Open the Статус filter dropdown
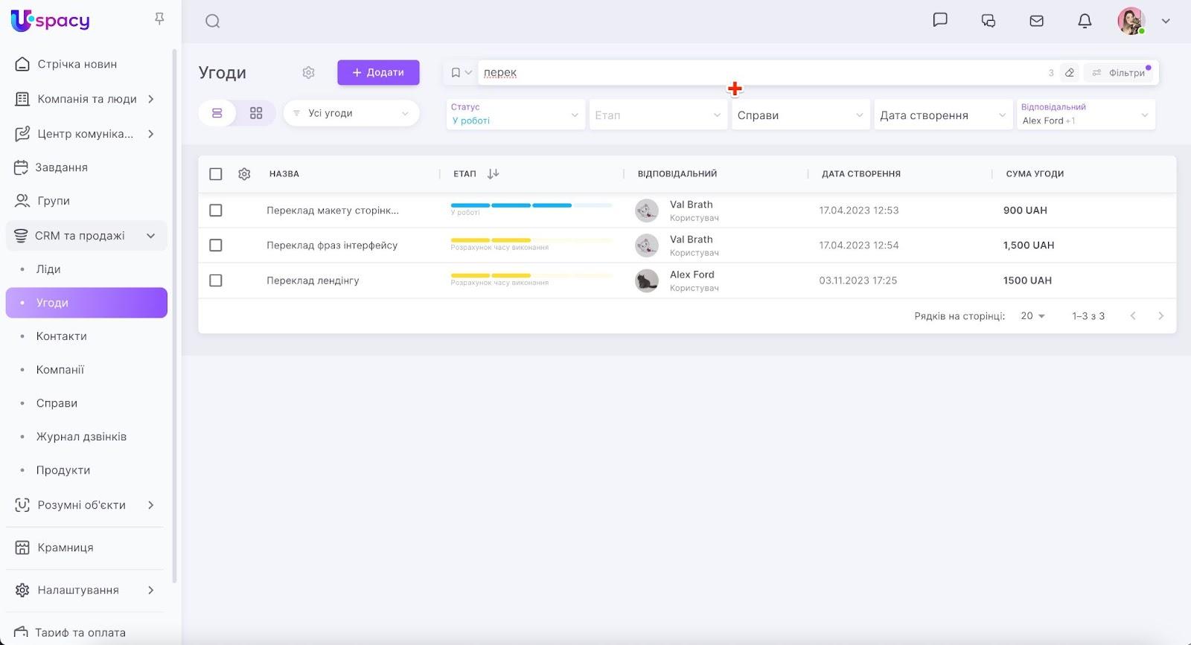This screenshot has width=1191, height=645. tap(514, 115)
